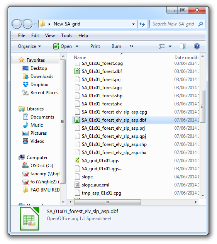Open the Help menu
This screenshot has width=217, height=244.
(x=83, y=36)
